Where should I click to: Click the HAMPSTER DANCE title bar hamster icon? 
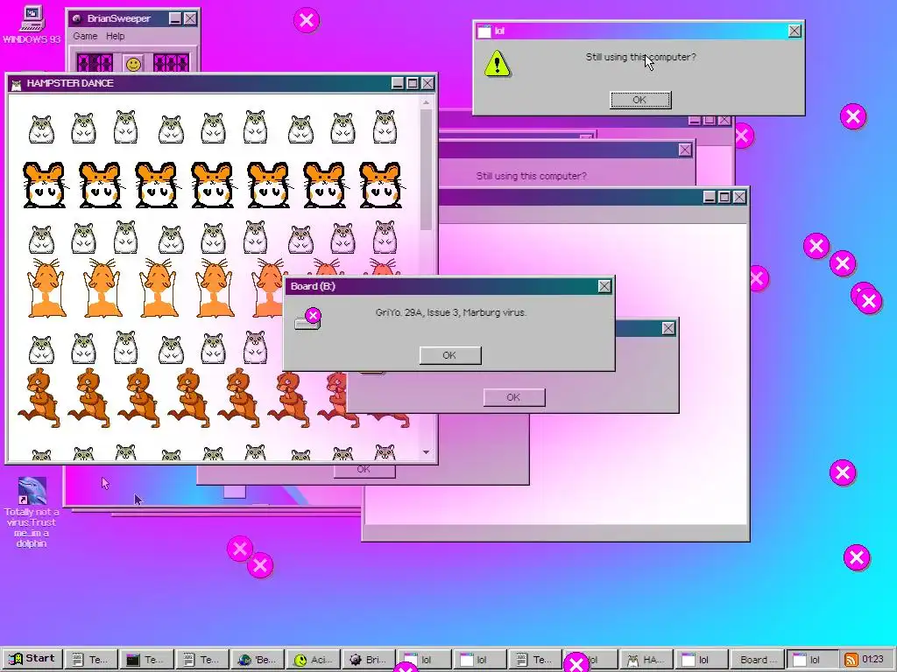point(17,84)
